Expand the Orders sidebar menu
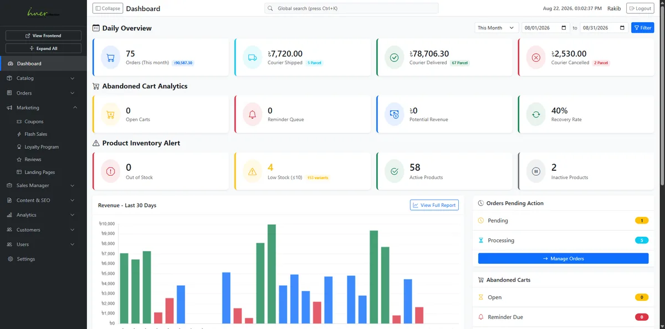The height and width of the screenshot is (329, 665). click(43, 93)
